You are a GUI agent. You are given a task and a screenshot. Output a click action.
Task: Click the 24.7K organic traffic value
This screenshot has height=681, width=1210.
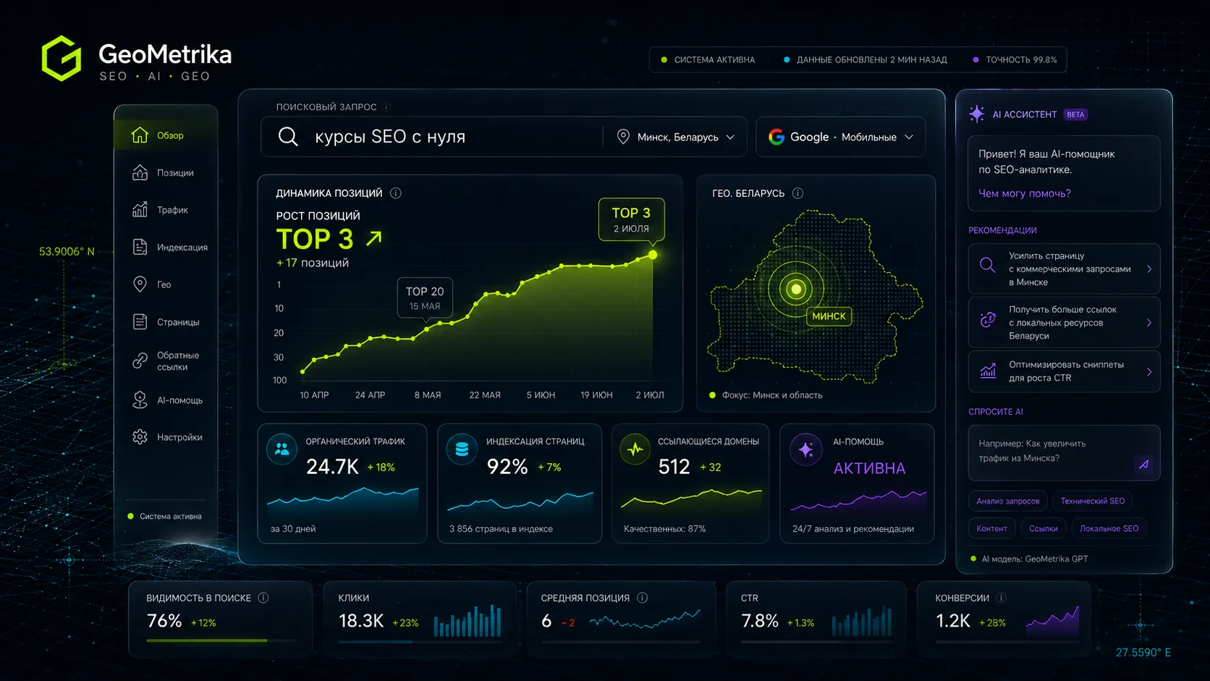(332, 467)
